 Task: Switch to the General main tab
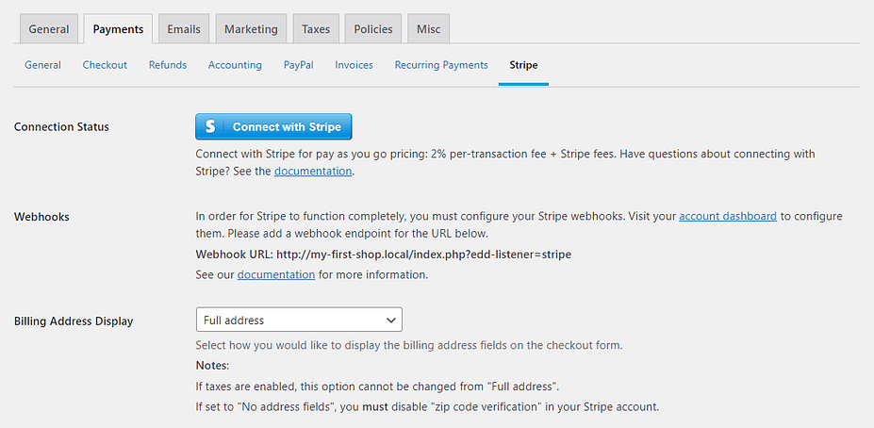click(49, 29)
